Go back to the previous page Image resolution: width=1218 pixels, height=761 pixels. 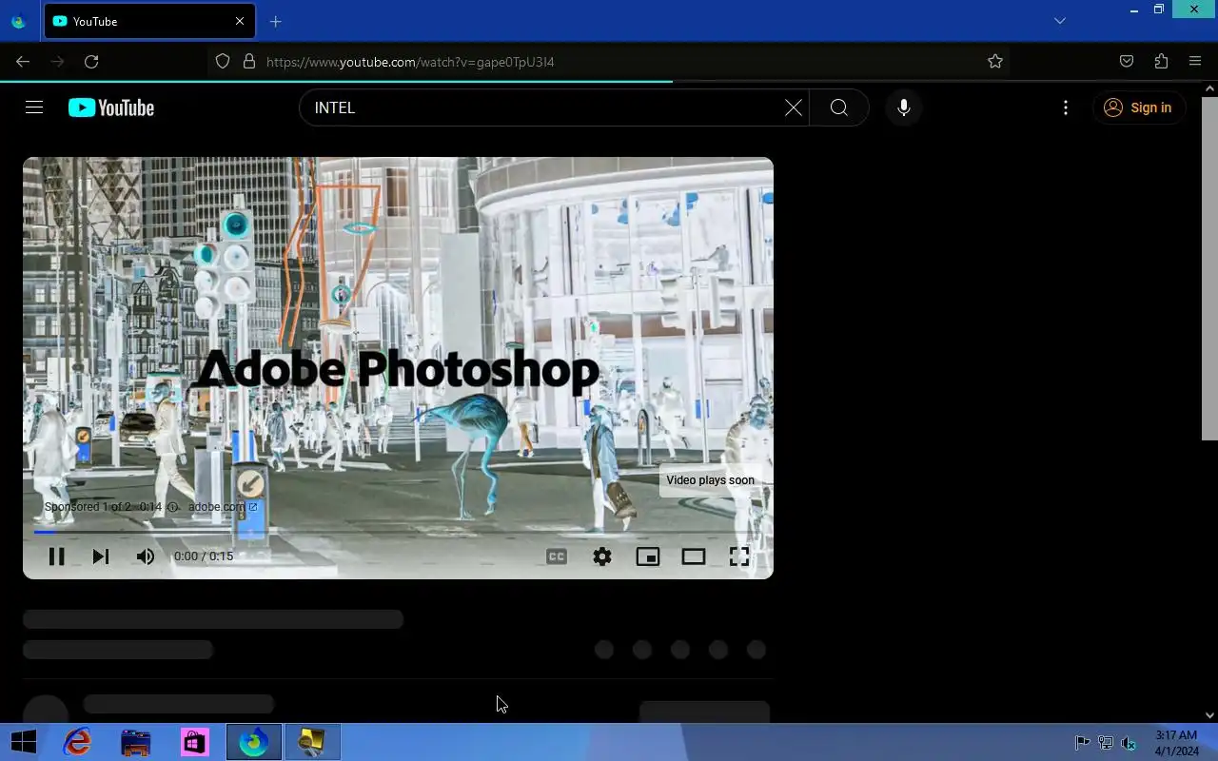click(23, 62)
